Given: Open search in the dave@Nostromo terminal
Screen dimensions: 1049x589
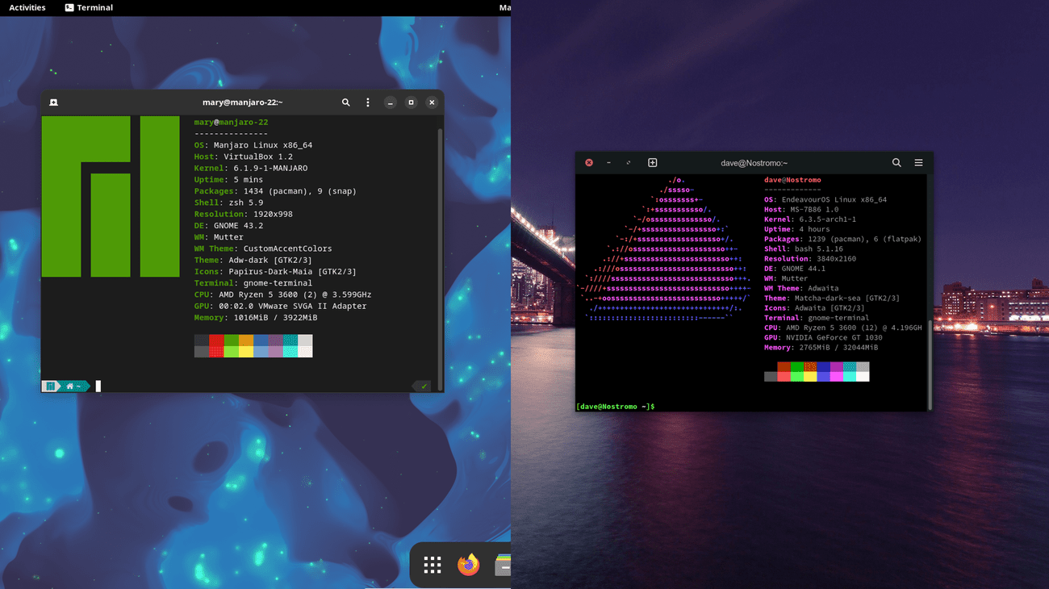Looking at the screenshot, I should tap(896, 162).
